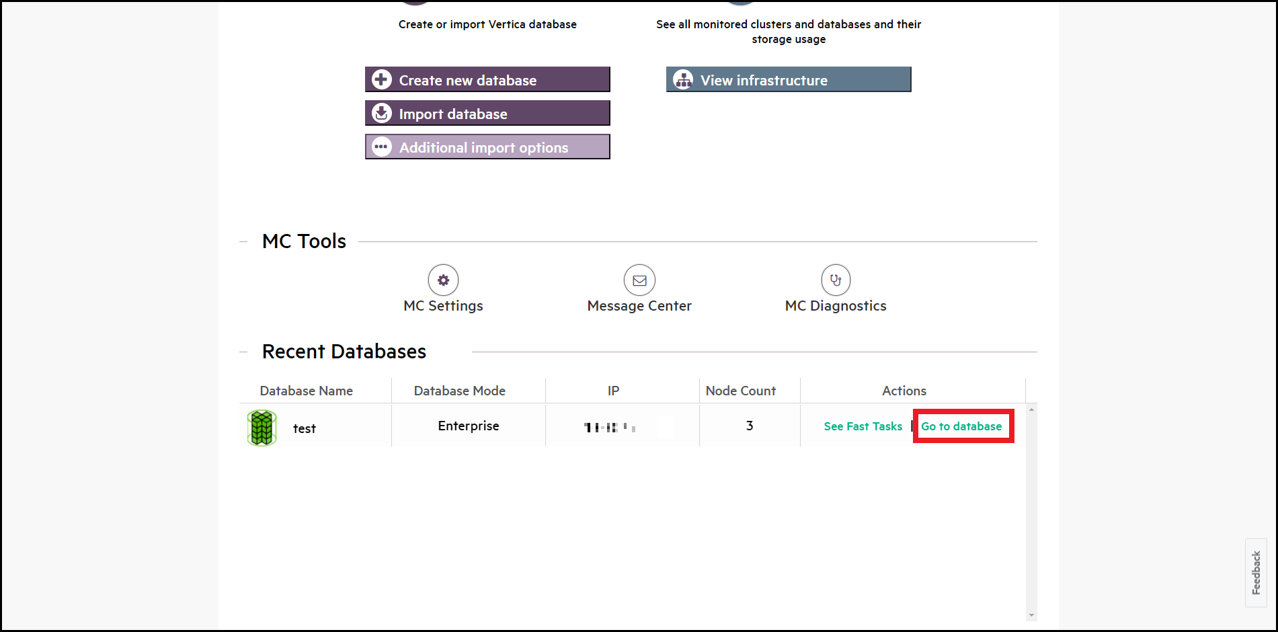Click the scroll up arrow in Recent Databases
This screenshot has height=632, width=1278.
[x=1031, y=409]
